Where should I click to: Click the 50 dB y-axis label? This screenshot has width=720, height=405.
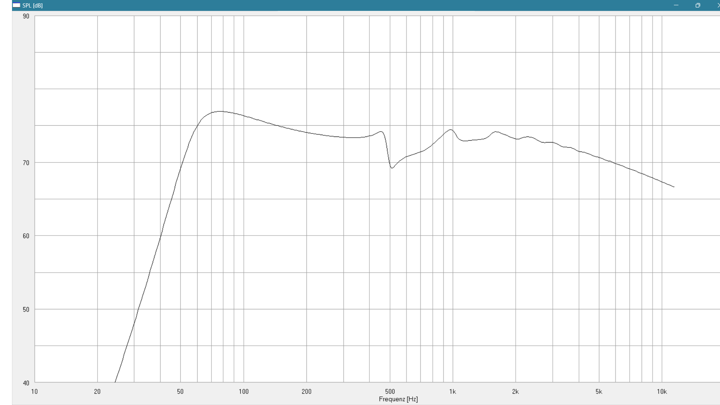click(x=26, y=309)
